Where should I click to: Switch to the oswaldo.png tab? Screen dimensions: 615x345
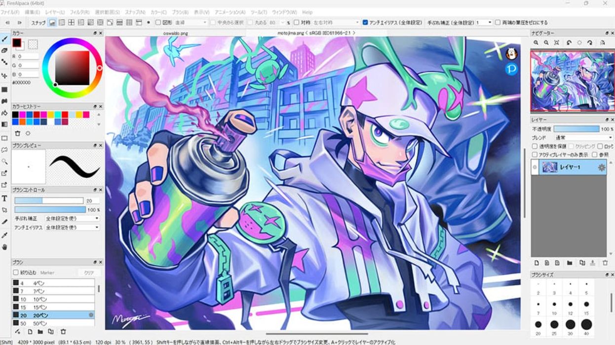175,33
